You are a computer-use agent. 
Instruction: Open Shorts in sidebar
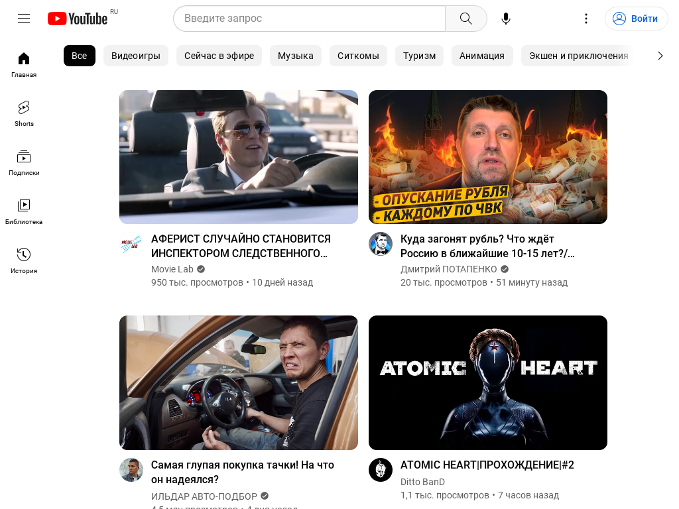pos(24,114)
